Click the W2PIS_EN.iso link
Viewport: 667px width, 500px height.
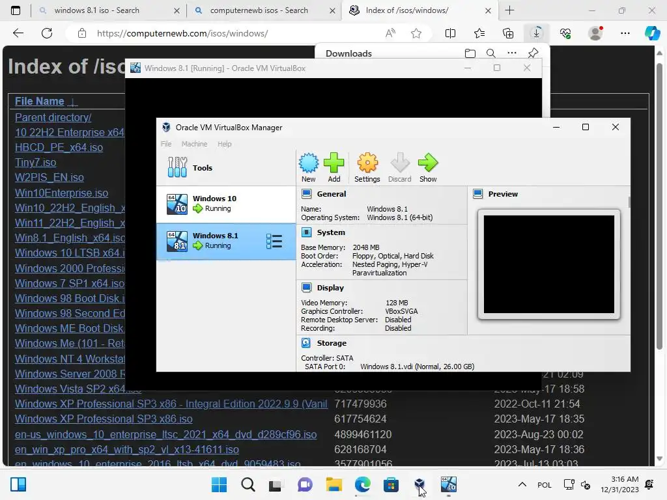click(50, 177)
